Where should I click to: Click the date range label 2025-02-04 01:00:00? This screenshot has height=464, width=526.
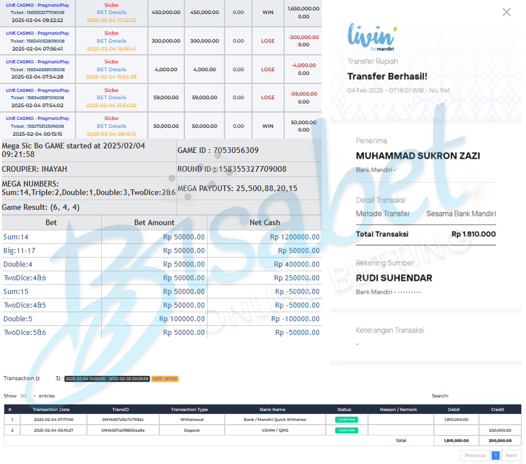[107, 379]
